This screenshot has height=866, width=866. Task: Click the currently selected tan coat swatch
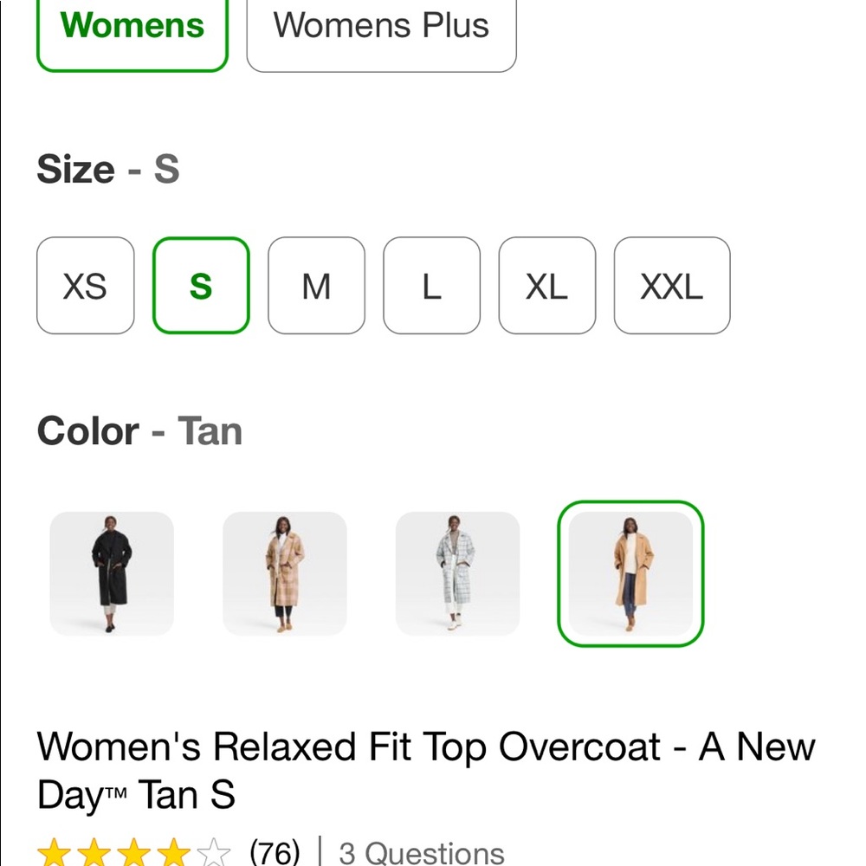[630, 573]
